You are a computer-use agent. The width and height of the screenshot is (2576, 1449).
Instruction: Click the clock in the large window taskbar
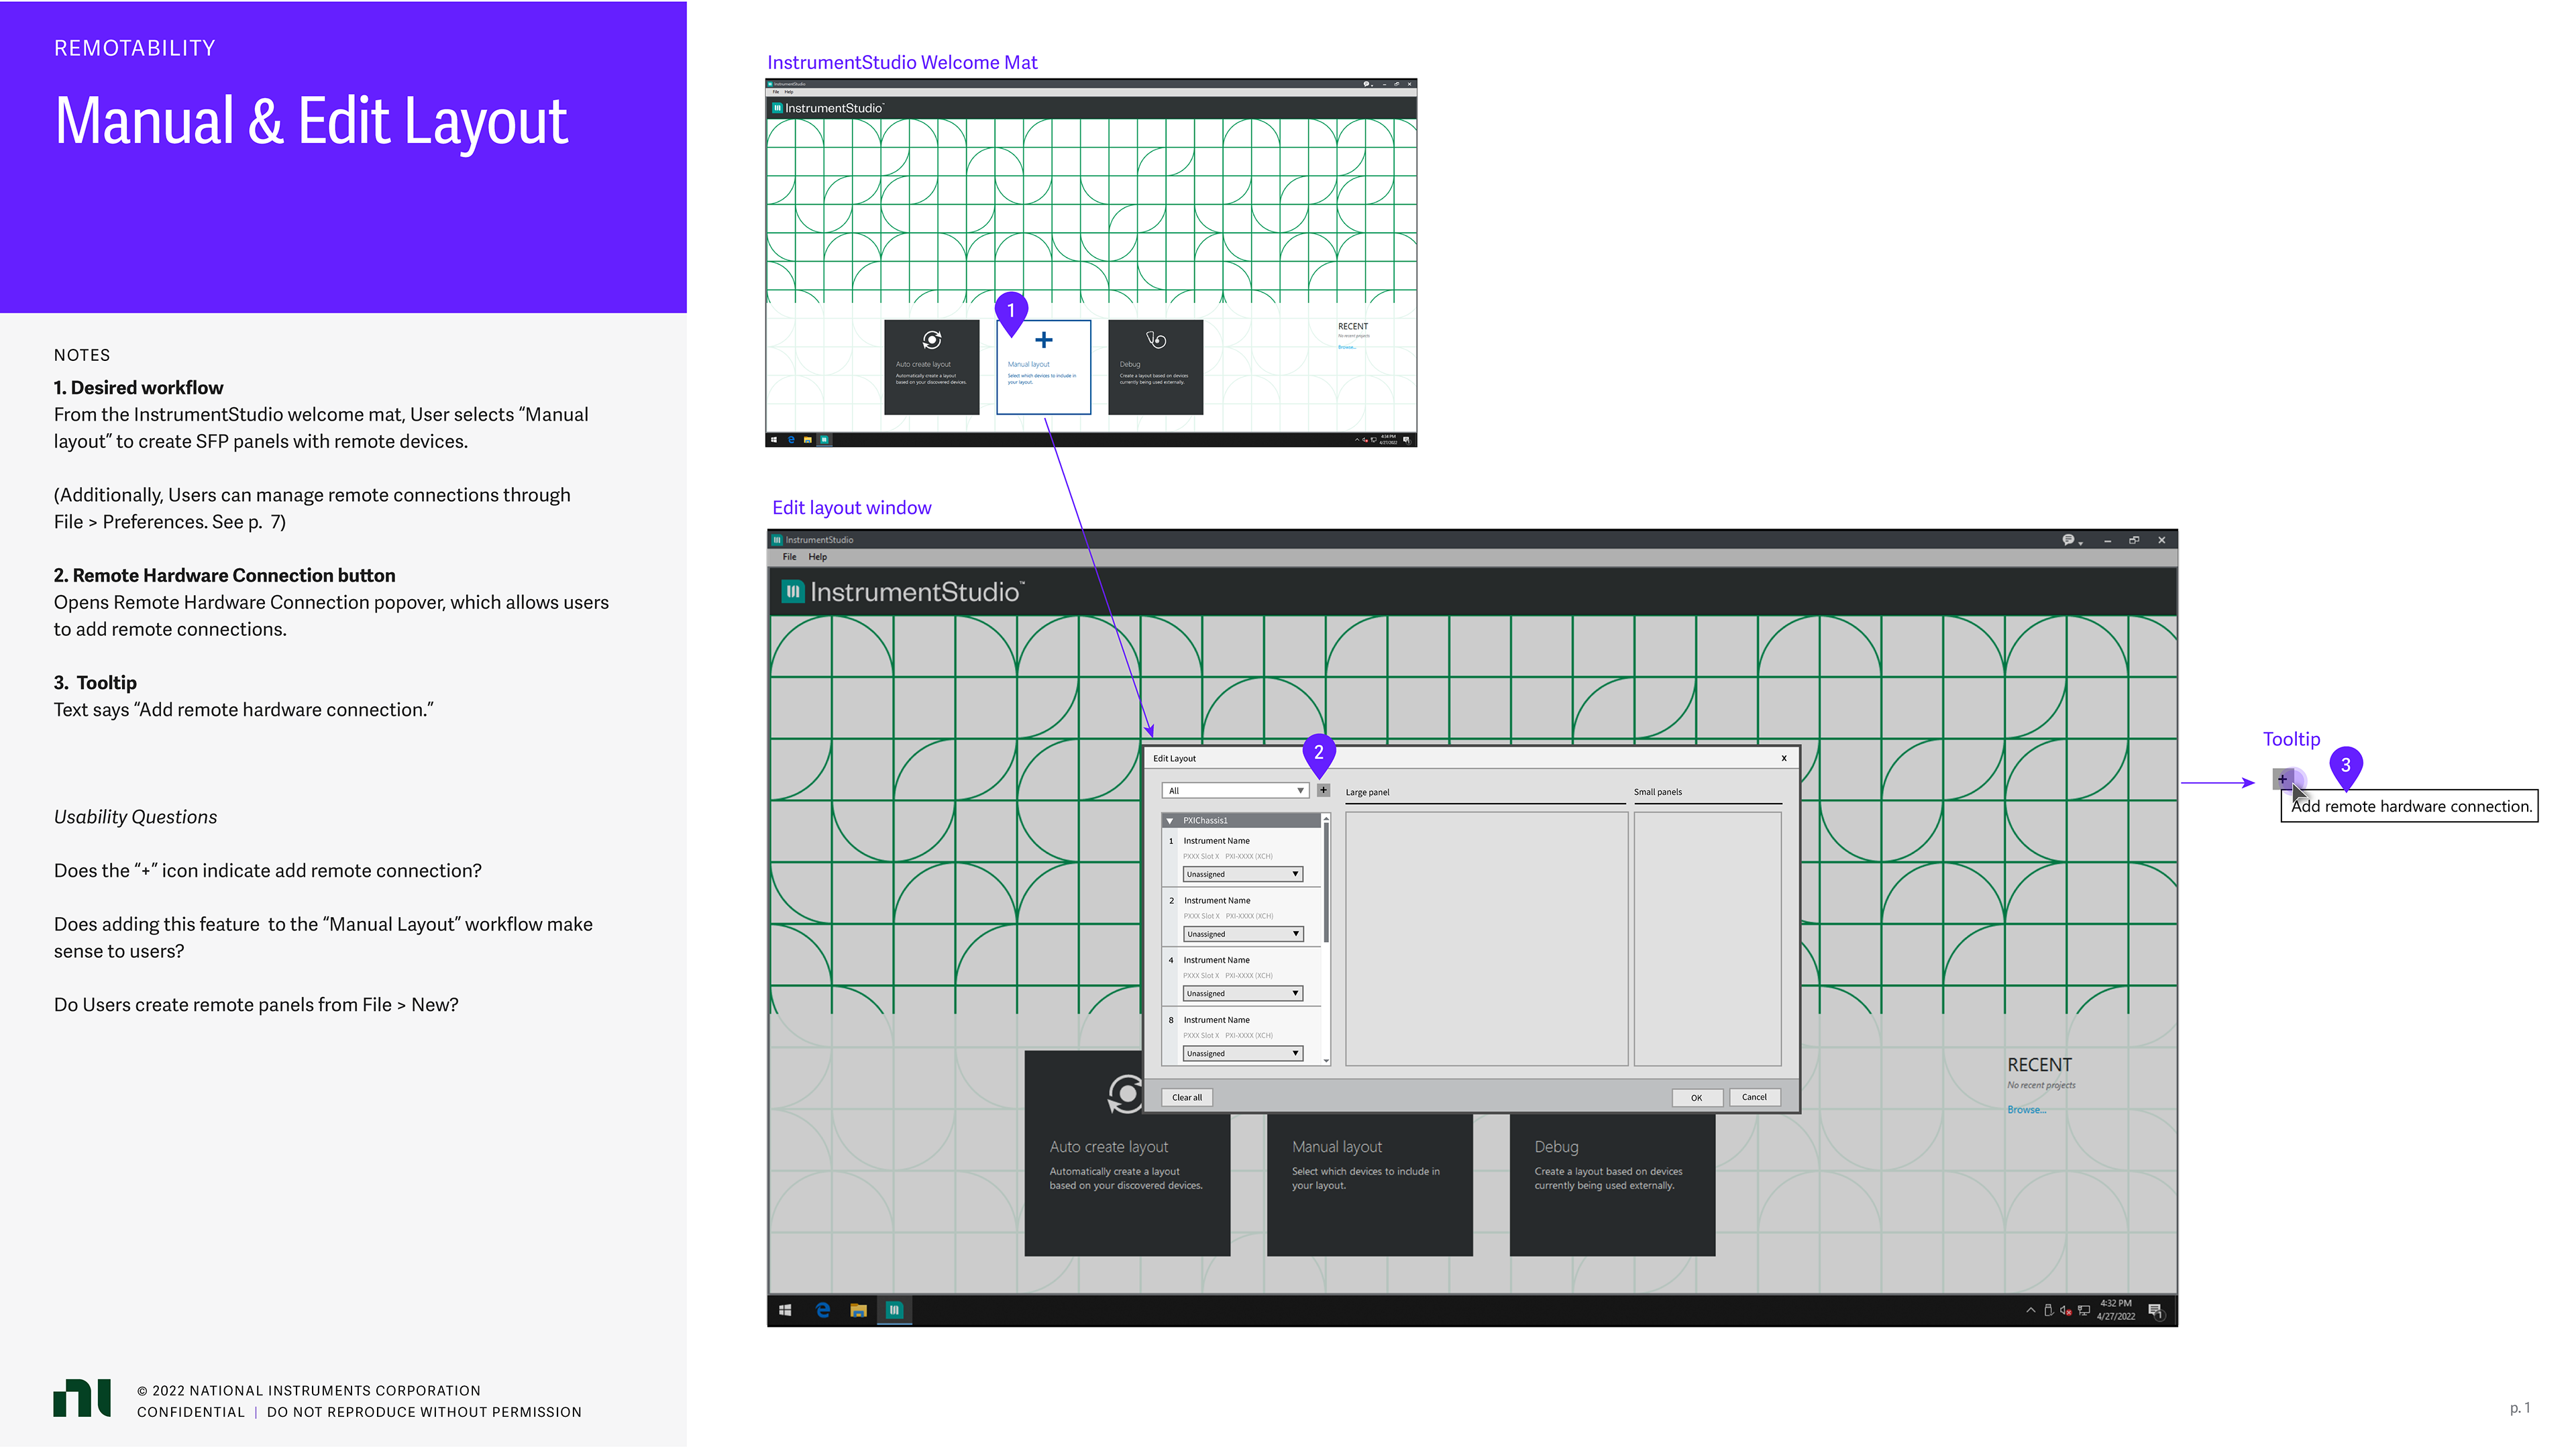pos(2115,1310)
